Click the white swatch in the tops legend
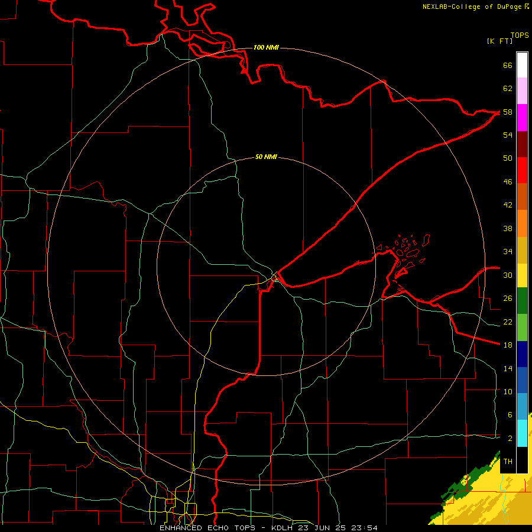The width and height of the screenshot is (532, 532). click(522, 65)
